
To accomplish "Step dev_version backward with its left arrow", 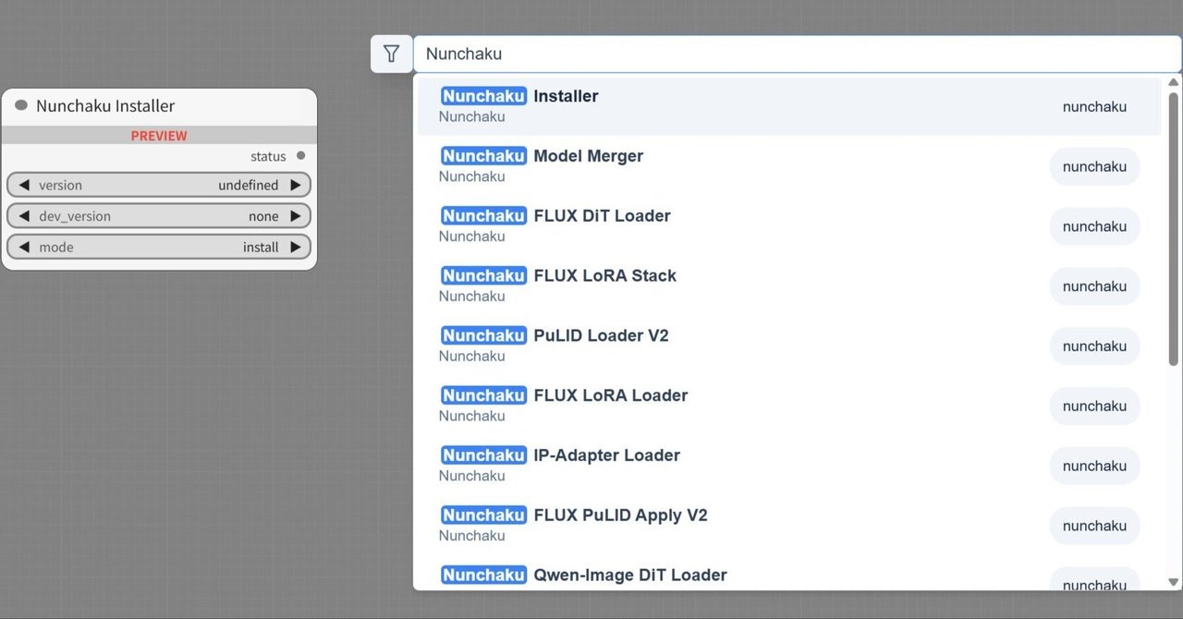I will click(25, 215).
